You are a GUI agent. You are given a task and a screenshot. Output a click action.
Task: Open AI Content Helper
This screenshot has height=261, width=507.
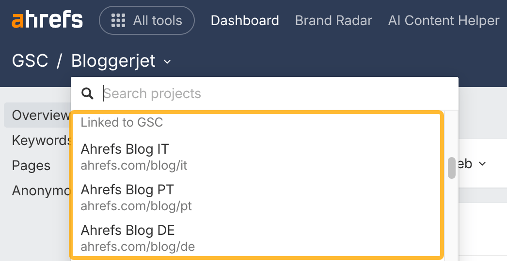pyautogui.click(x=444, y=20)
